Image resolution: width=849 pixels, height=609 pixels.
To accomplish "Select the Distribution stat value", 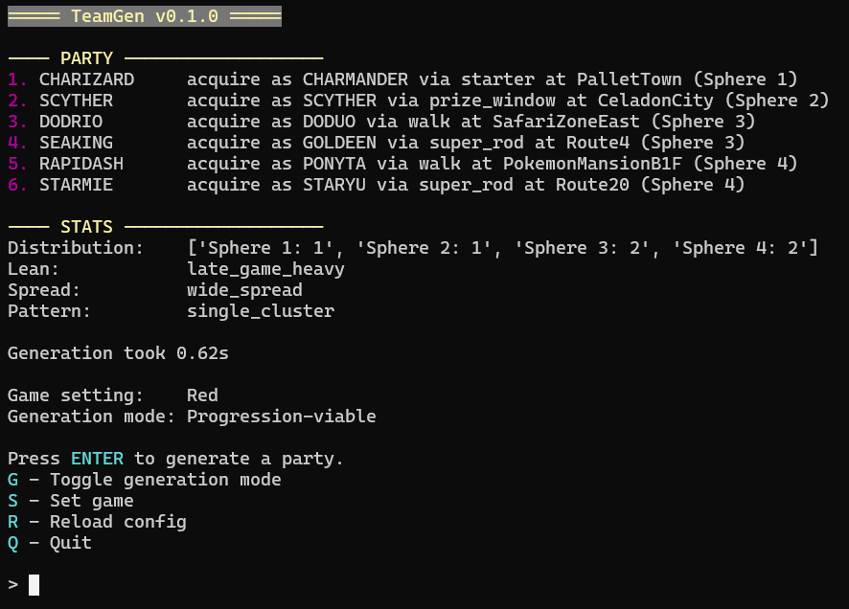I will [498, 247].
